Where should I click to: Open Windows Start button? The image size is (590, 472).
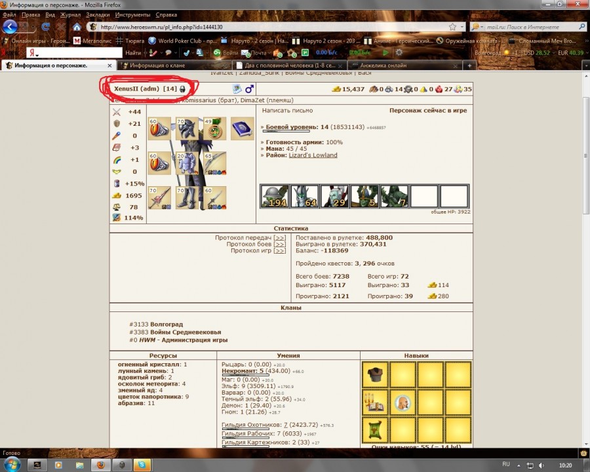coord(12,465)
